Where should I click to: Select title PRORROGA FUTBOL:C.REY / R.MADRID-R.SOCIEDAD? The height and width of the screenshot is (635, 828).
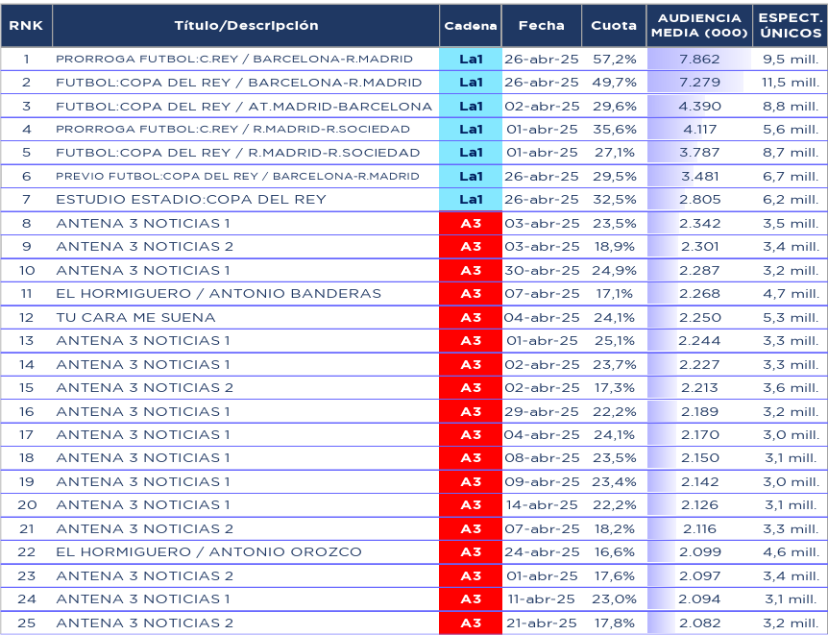coord(232,130)
